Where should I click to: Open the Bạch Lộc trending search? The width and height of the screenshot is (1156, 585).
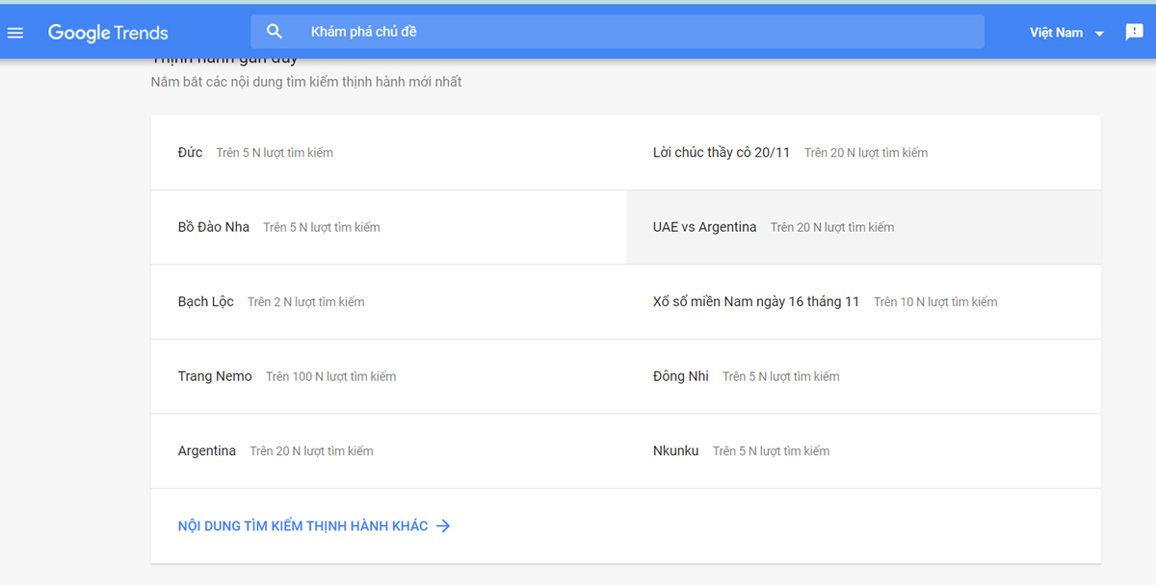click(205, 301)
